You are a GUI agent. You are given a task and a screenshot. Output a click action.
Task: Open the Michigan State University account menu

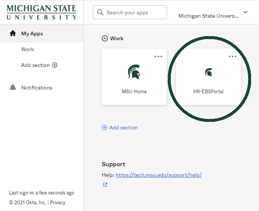(208, 16)
